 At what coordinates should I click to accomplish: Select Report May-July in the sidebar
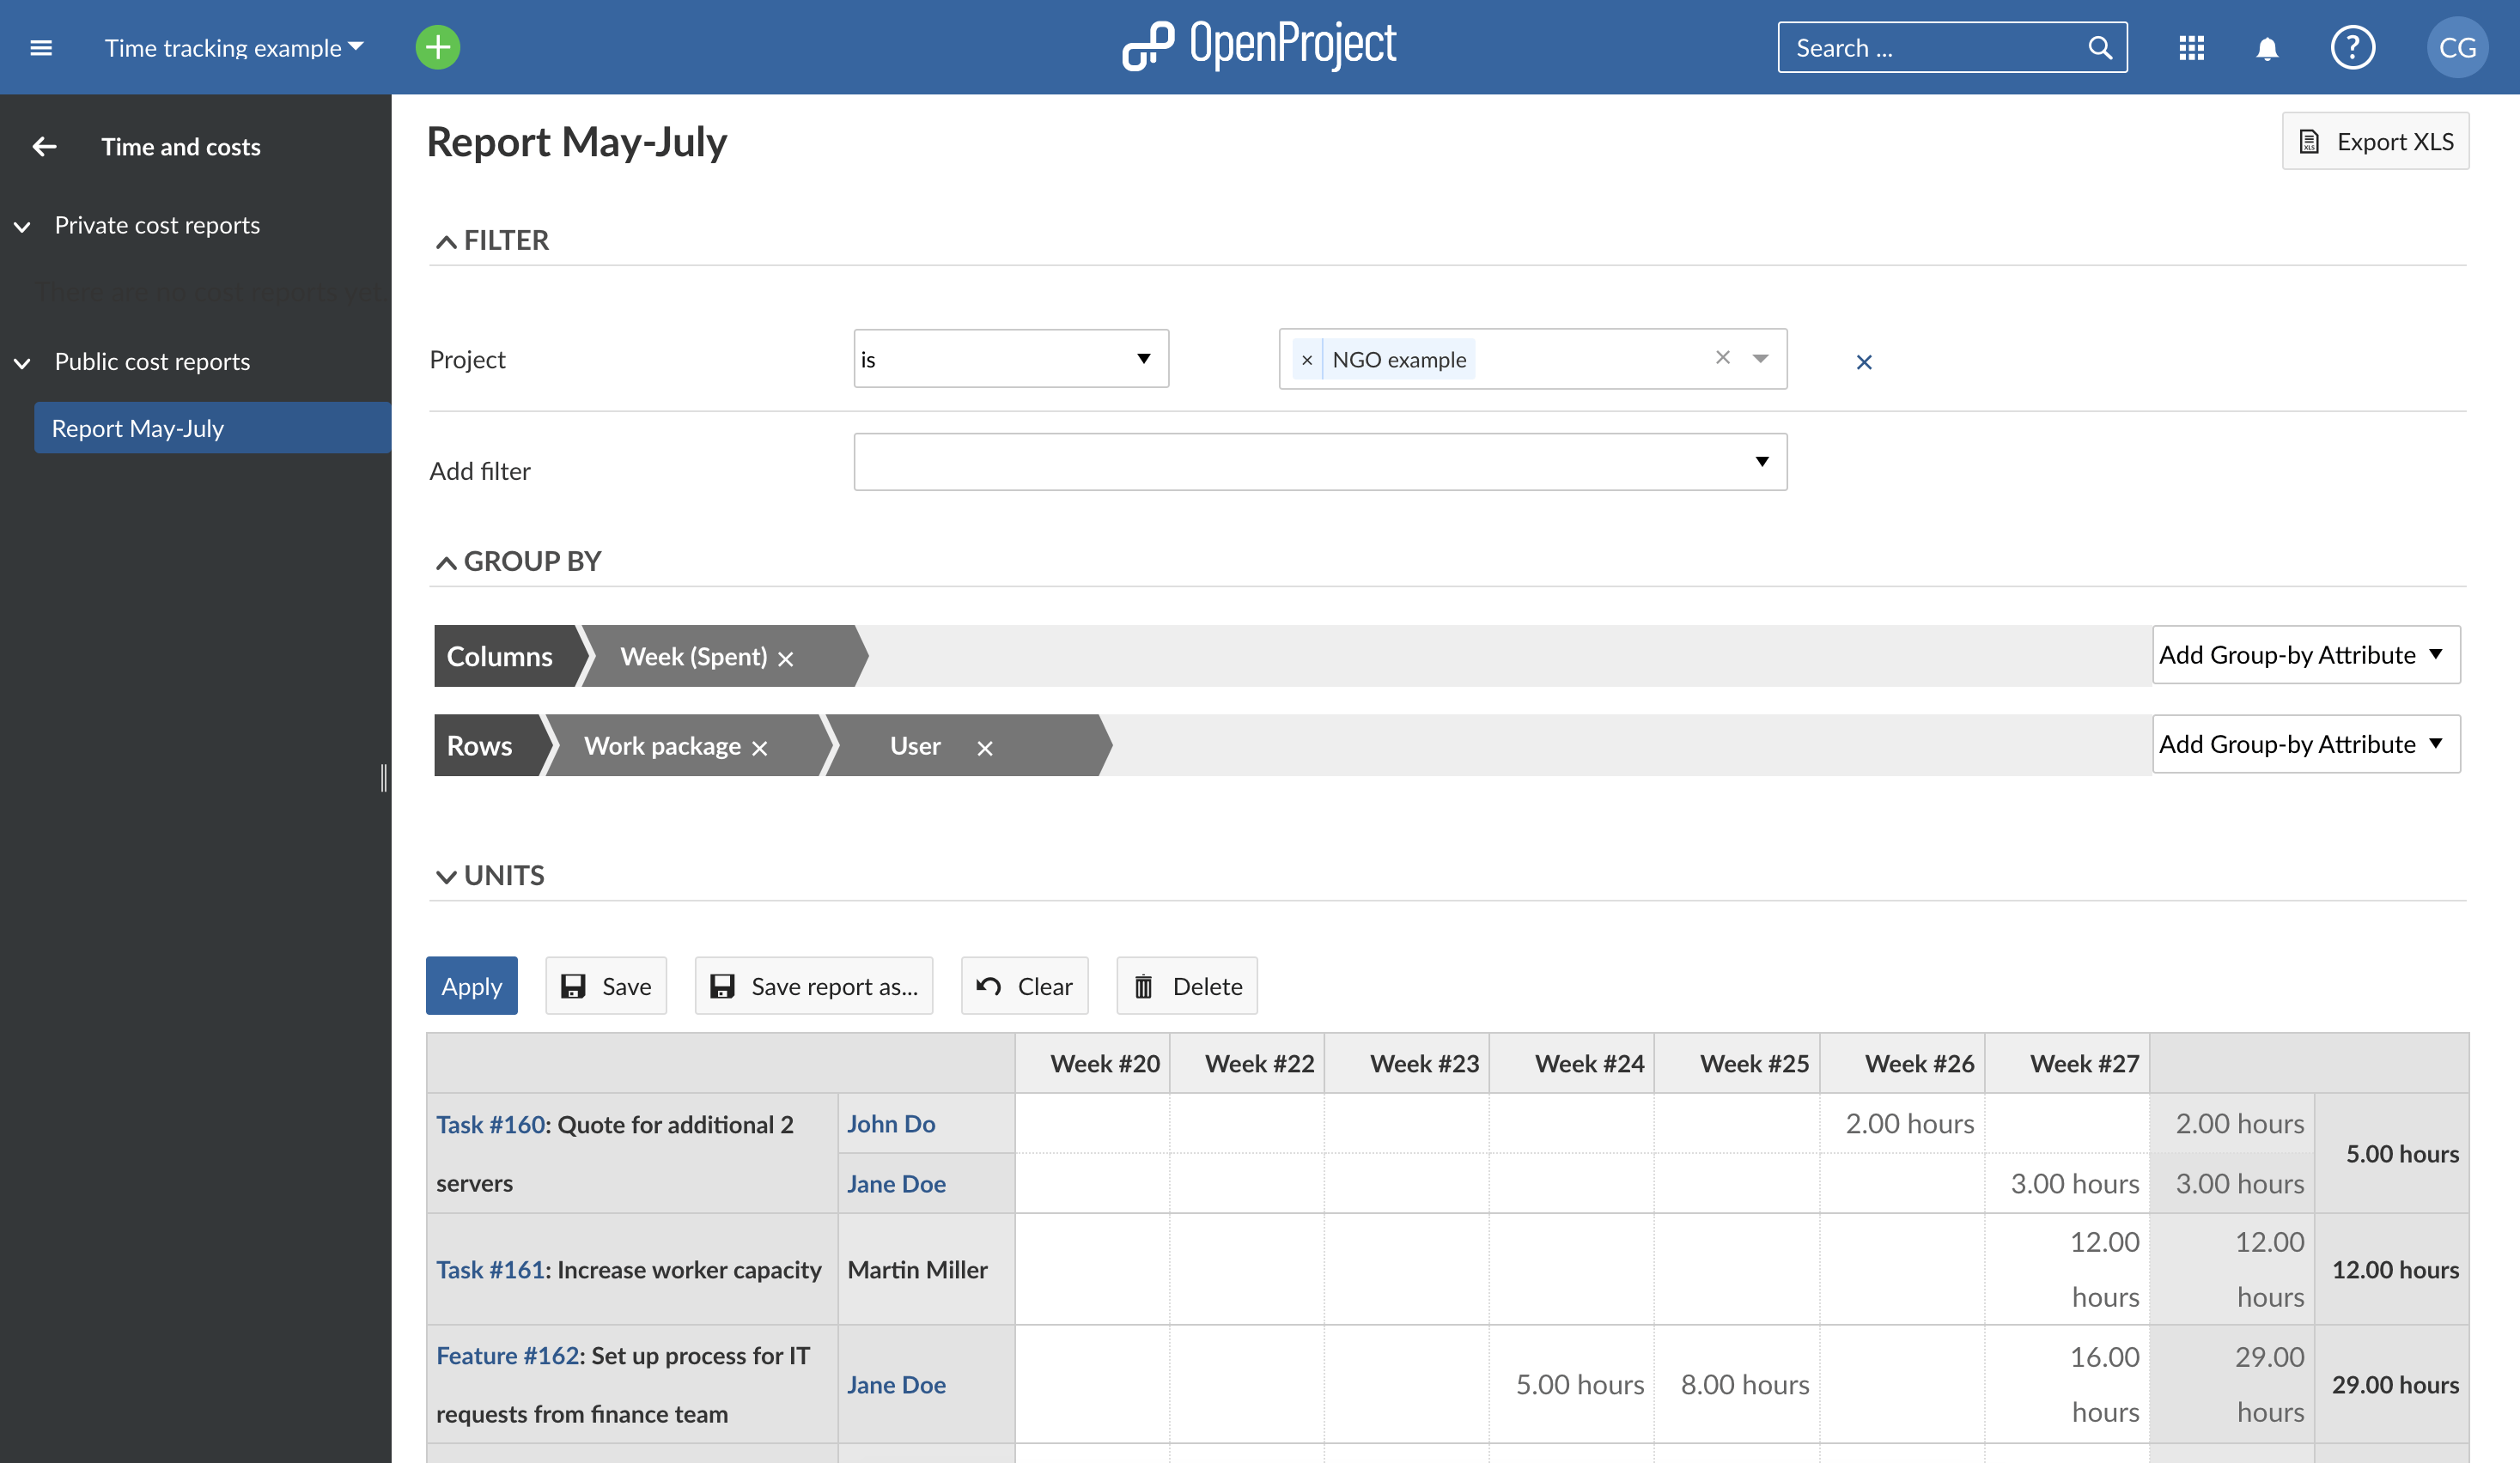137,428
